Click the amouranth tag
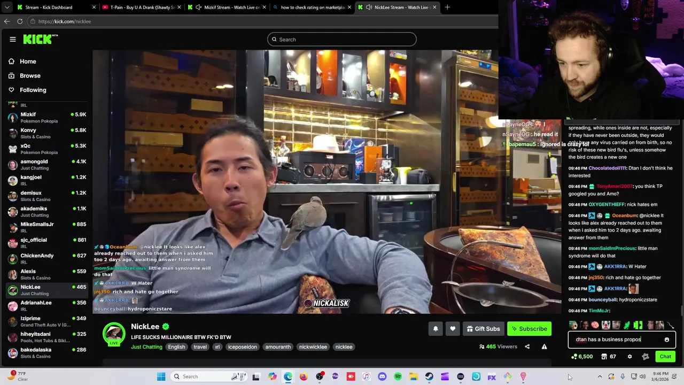 278,347
